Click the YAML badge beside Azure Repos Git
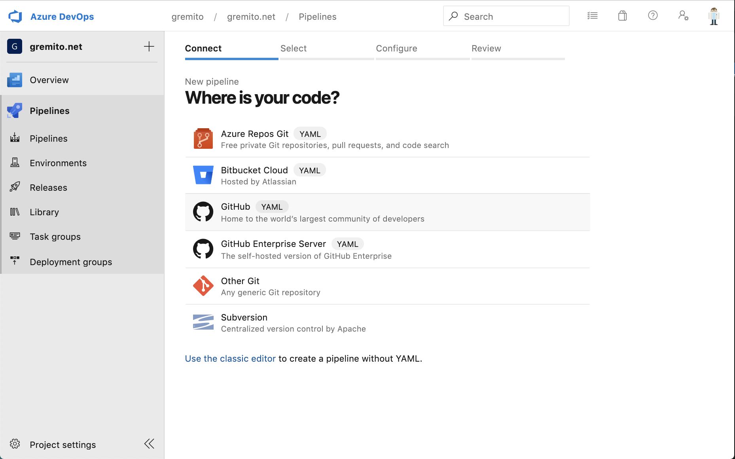Screen dimensions: 735x459 [310, 134]
